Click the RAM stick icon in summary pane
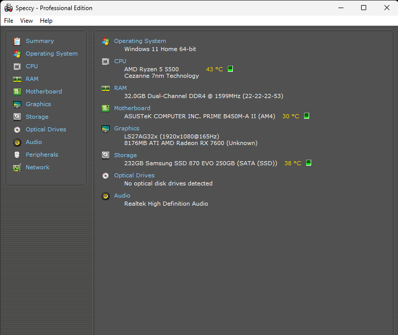 pos(106,88)
